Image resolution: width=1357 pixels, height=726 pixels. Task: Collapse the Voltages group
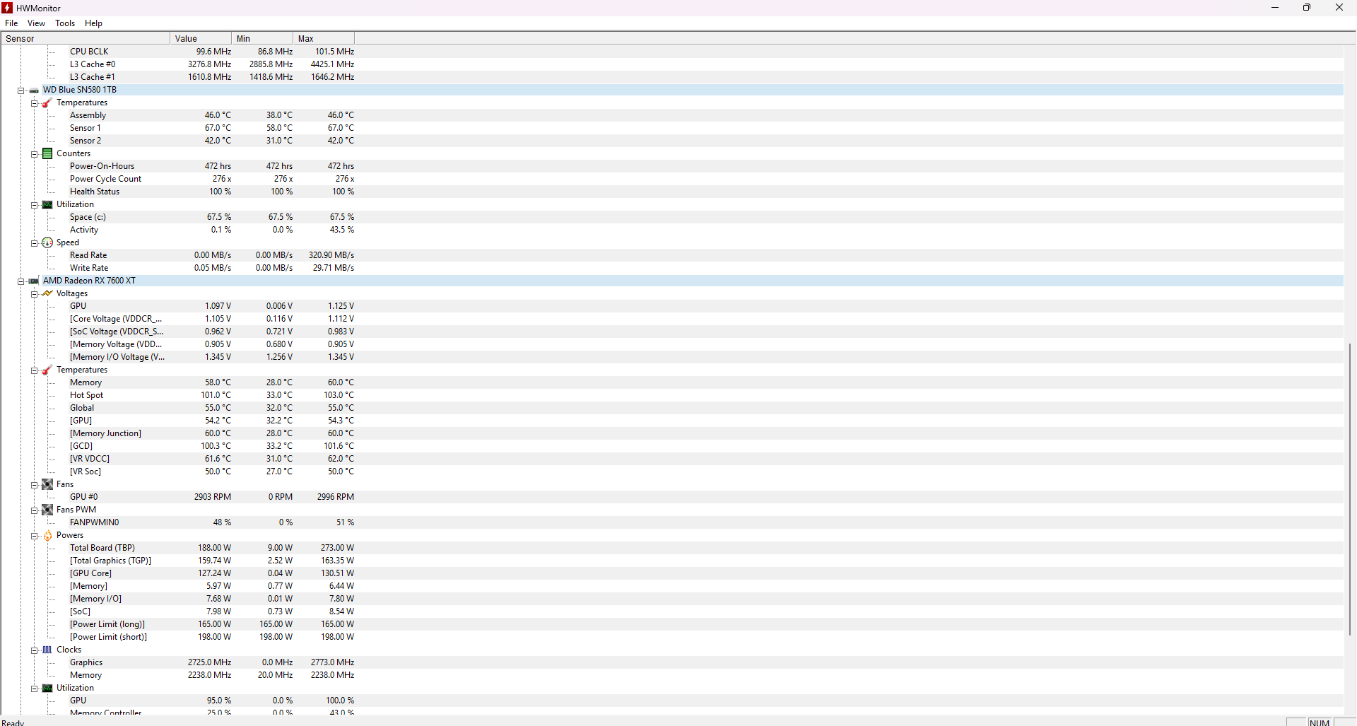(x=34, y=294)
